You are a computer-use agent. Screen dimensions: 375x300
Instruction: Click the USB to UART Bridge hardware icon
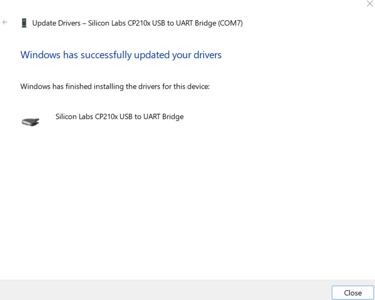30,121
